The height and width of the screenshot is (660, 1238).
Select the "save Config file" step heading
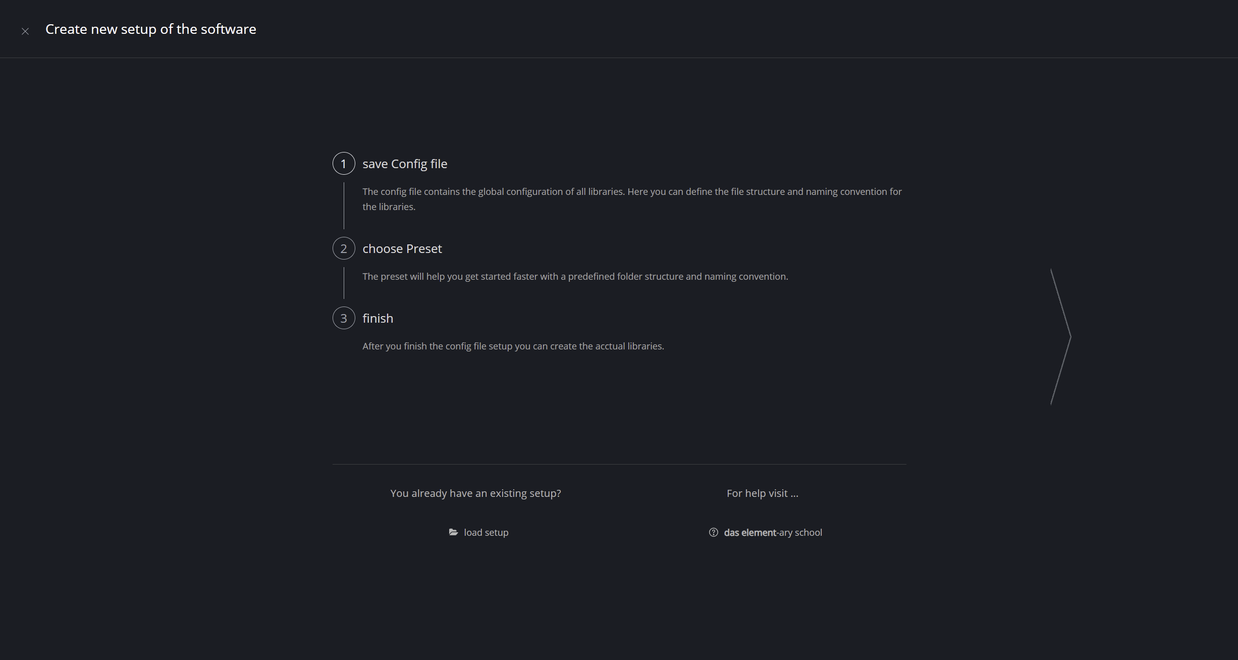(x=405, y=164)
